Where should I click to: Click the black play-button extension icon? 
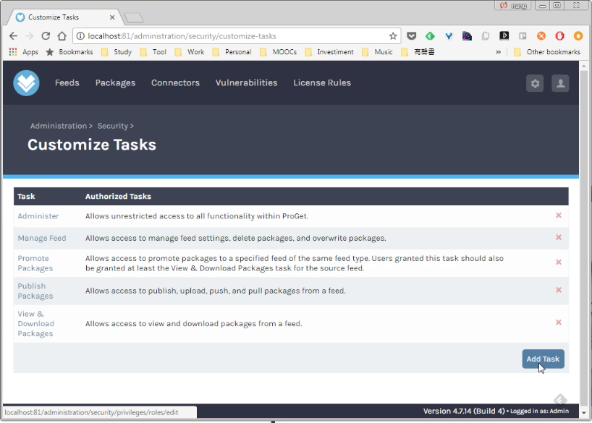tap(504, 36)
